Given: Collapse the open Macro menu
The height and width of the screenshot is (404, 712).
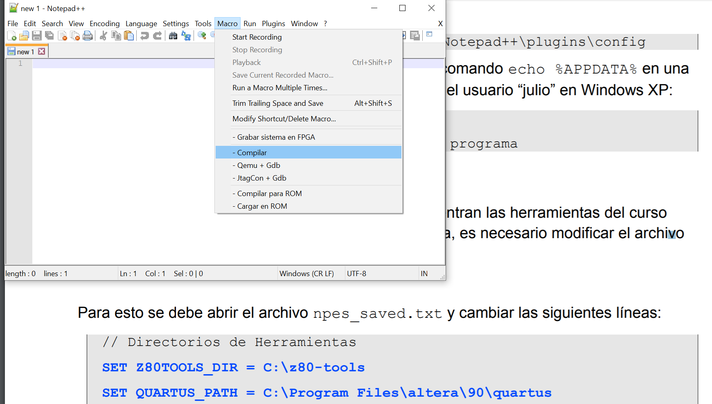Looking at the screenshot, I should pos(228,23).
